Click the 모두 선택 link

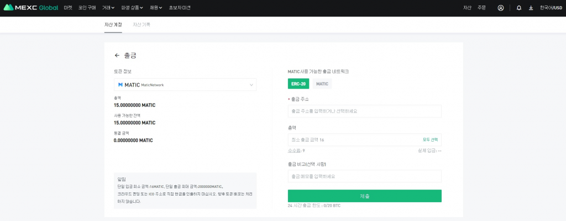(x=431, y=140)
